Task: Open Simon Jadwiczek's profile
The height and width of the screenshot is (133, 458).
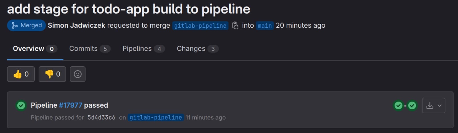Action: (x=76, y=25)
